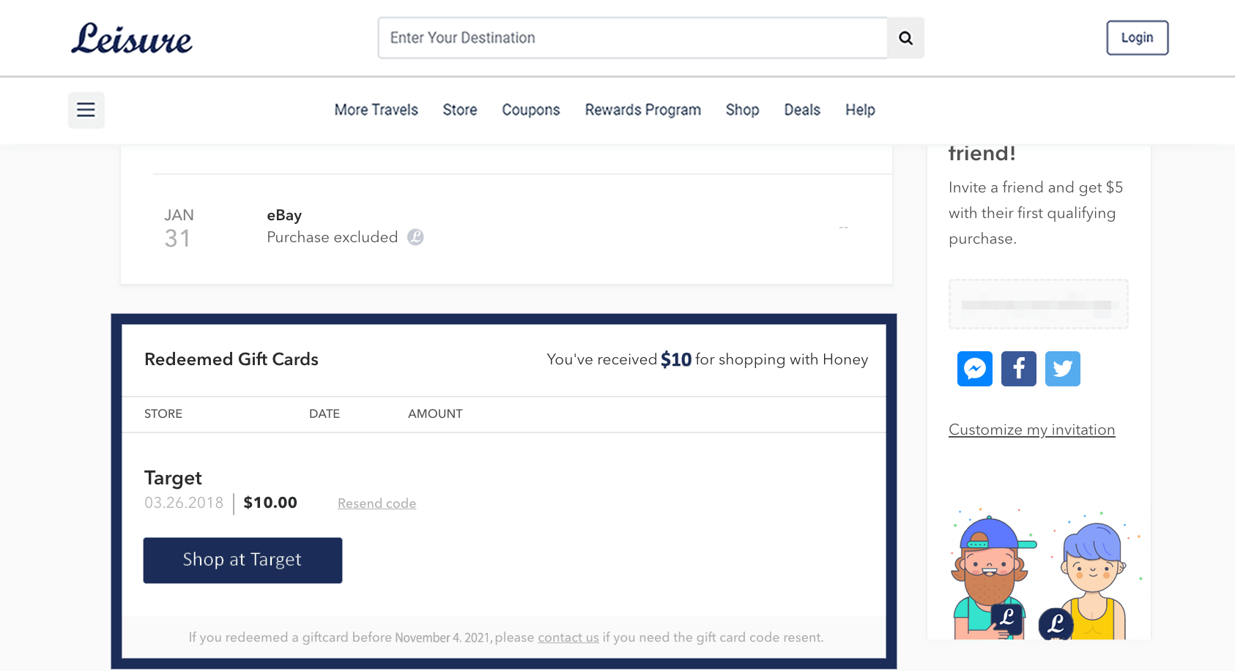Open the Help menu item
Image resolution: width=1235 pixels, height=671 pixels.
pyautogui.click(x=860, y=110)
